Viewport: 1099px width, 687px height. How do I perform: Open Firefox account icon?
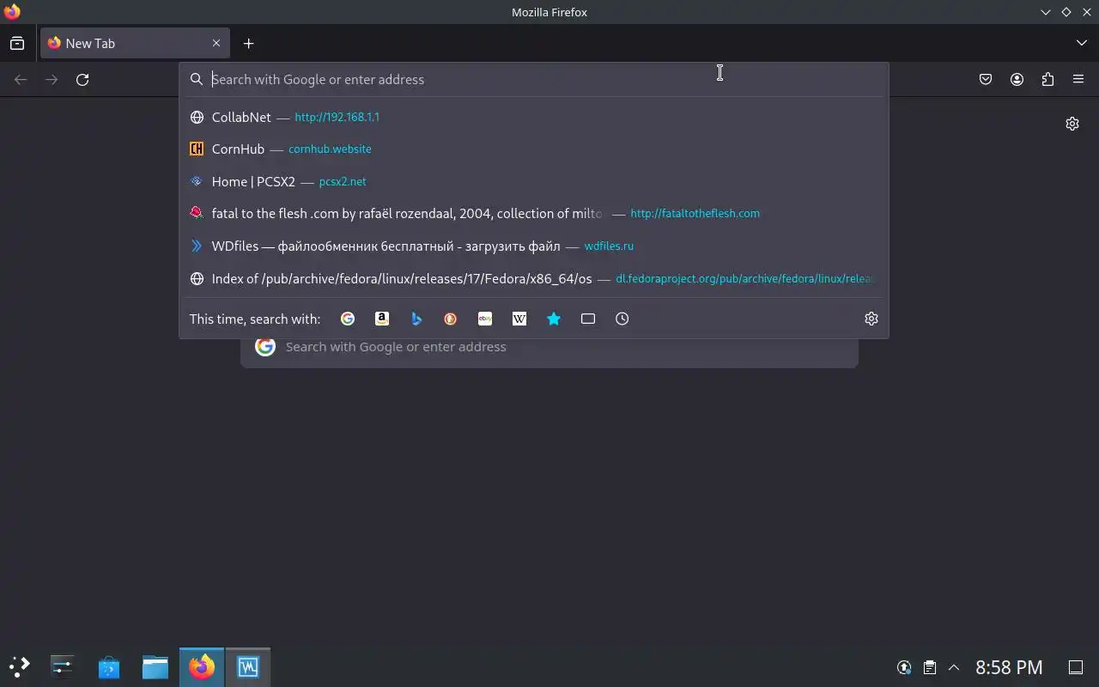[1017, 79]
